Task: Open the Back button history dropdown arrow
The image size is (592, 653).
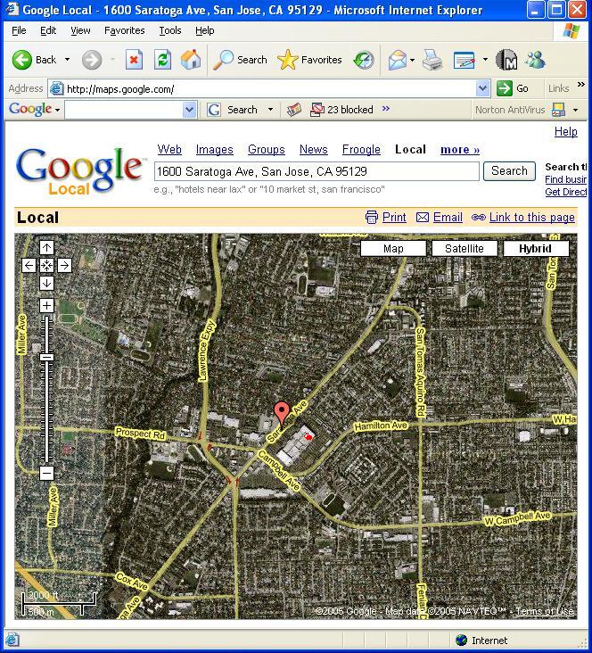Action: pos(67,60)
